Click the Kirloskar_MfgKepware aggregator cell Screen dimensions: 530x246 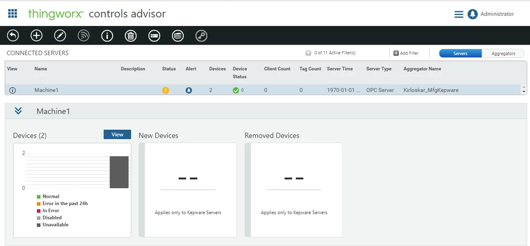(x=431, y=90)
